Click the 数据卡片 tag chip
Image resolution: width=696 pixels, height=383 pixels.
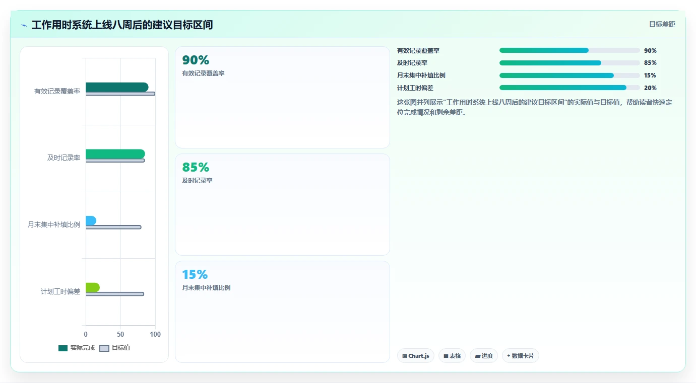521,356
